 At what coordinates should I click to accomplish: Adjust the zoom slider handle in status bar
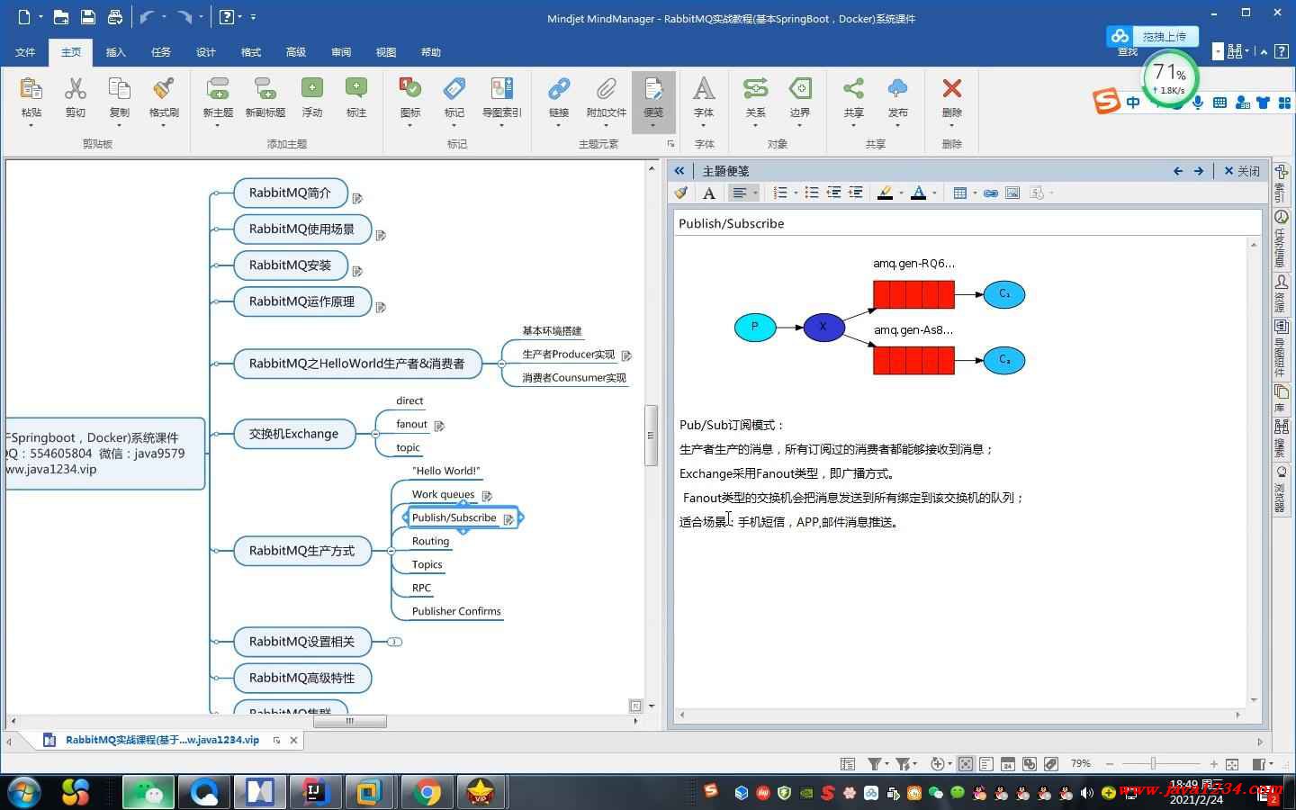(1153, 764)
